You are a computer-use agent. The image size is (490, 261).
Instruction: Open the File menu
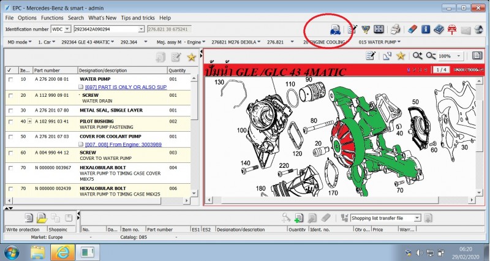click(x=9, y=18)
